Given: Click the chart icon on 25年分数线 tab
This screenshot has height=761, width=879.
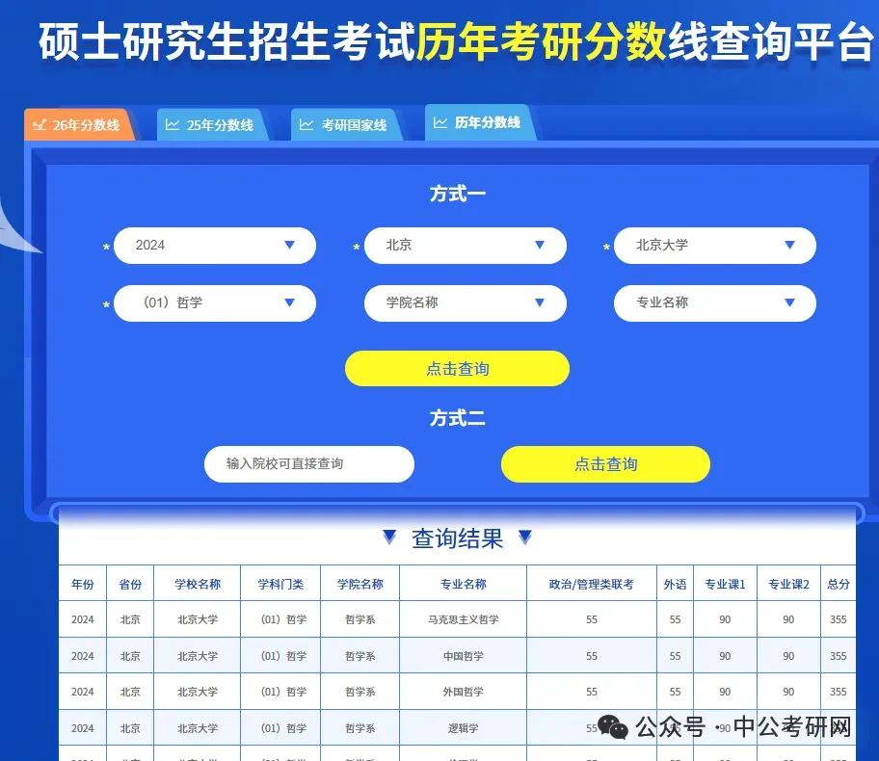Looking at the screenshot, I should click(x=173, y=124).
